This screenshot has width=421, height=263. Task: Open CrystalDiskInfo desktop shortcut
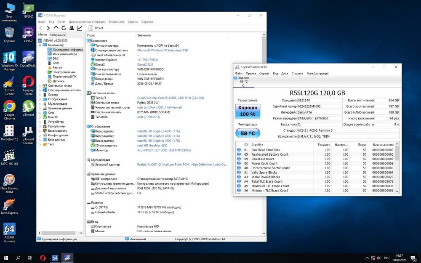pyautogui.click(x=28, y=59)
